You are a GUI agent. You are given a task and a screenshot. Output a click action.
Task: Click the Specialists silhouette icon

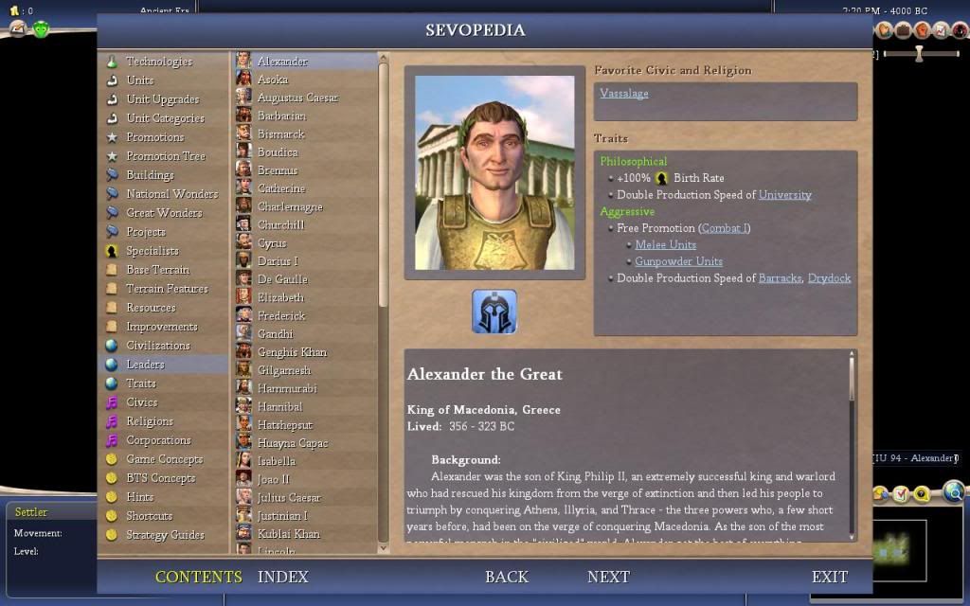pyautogui.click(x=112, y=251)
